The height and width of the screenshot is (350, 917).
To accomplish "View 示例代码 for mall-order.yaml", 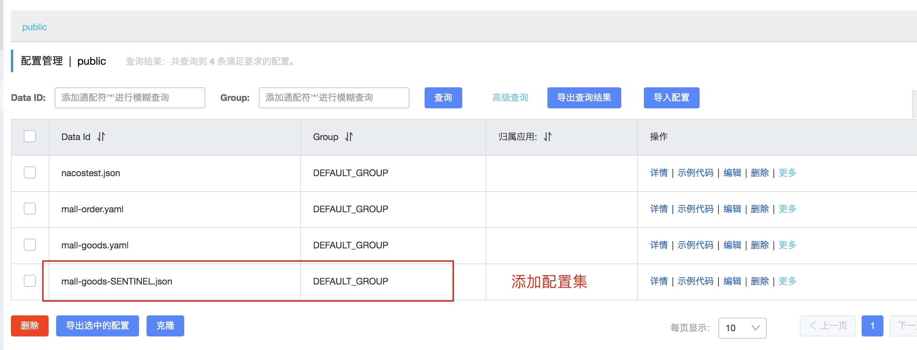I will 695,209.
